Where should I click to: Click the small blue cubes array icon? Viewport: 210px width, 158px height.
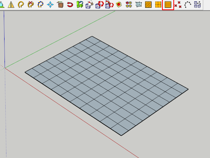click(x=198, y=5)
